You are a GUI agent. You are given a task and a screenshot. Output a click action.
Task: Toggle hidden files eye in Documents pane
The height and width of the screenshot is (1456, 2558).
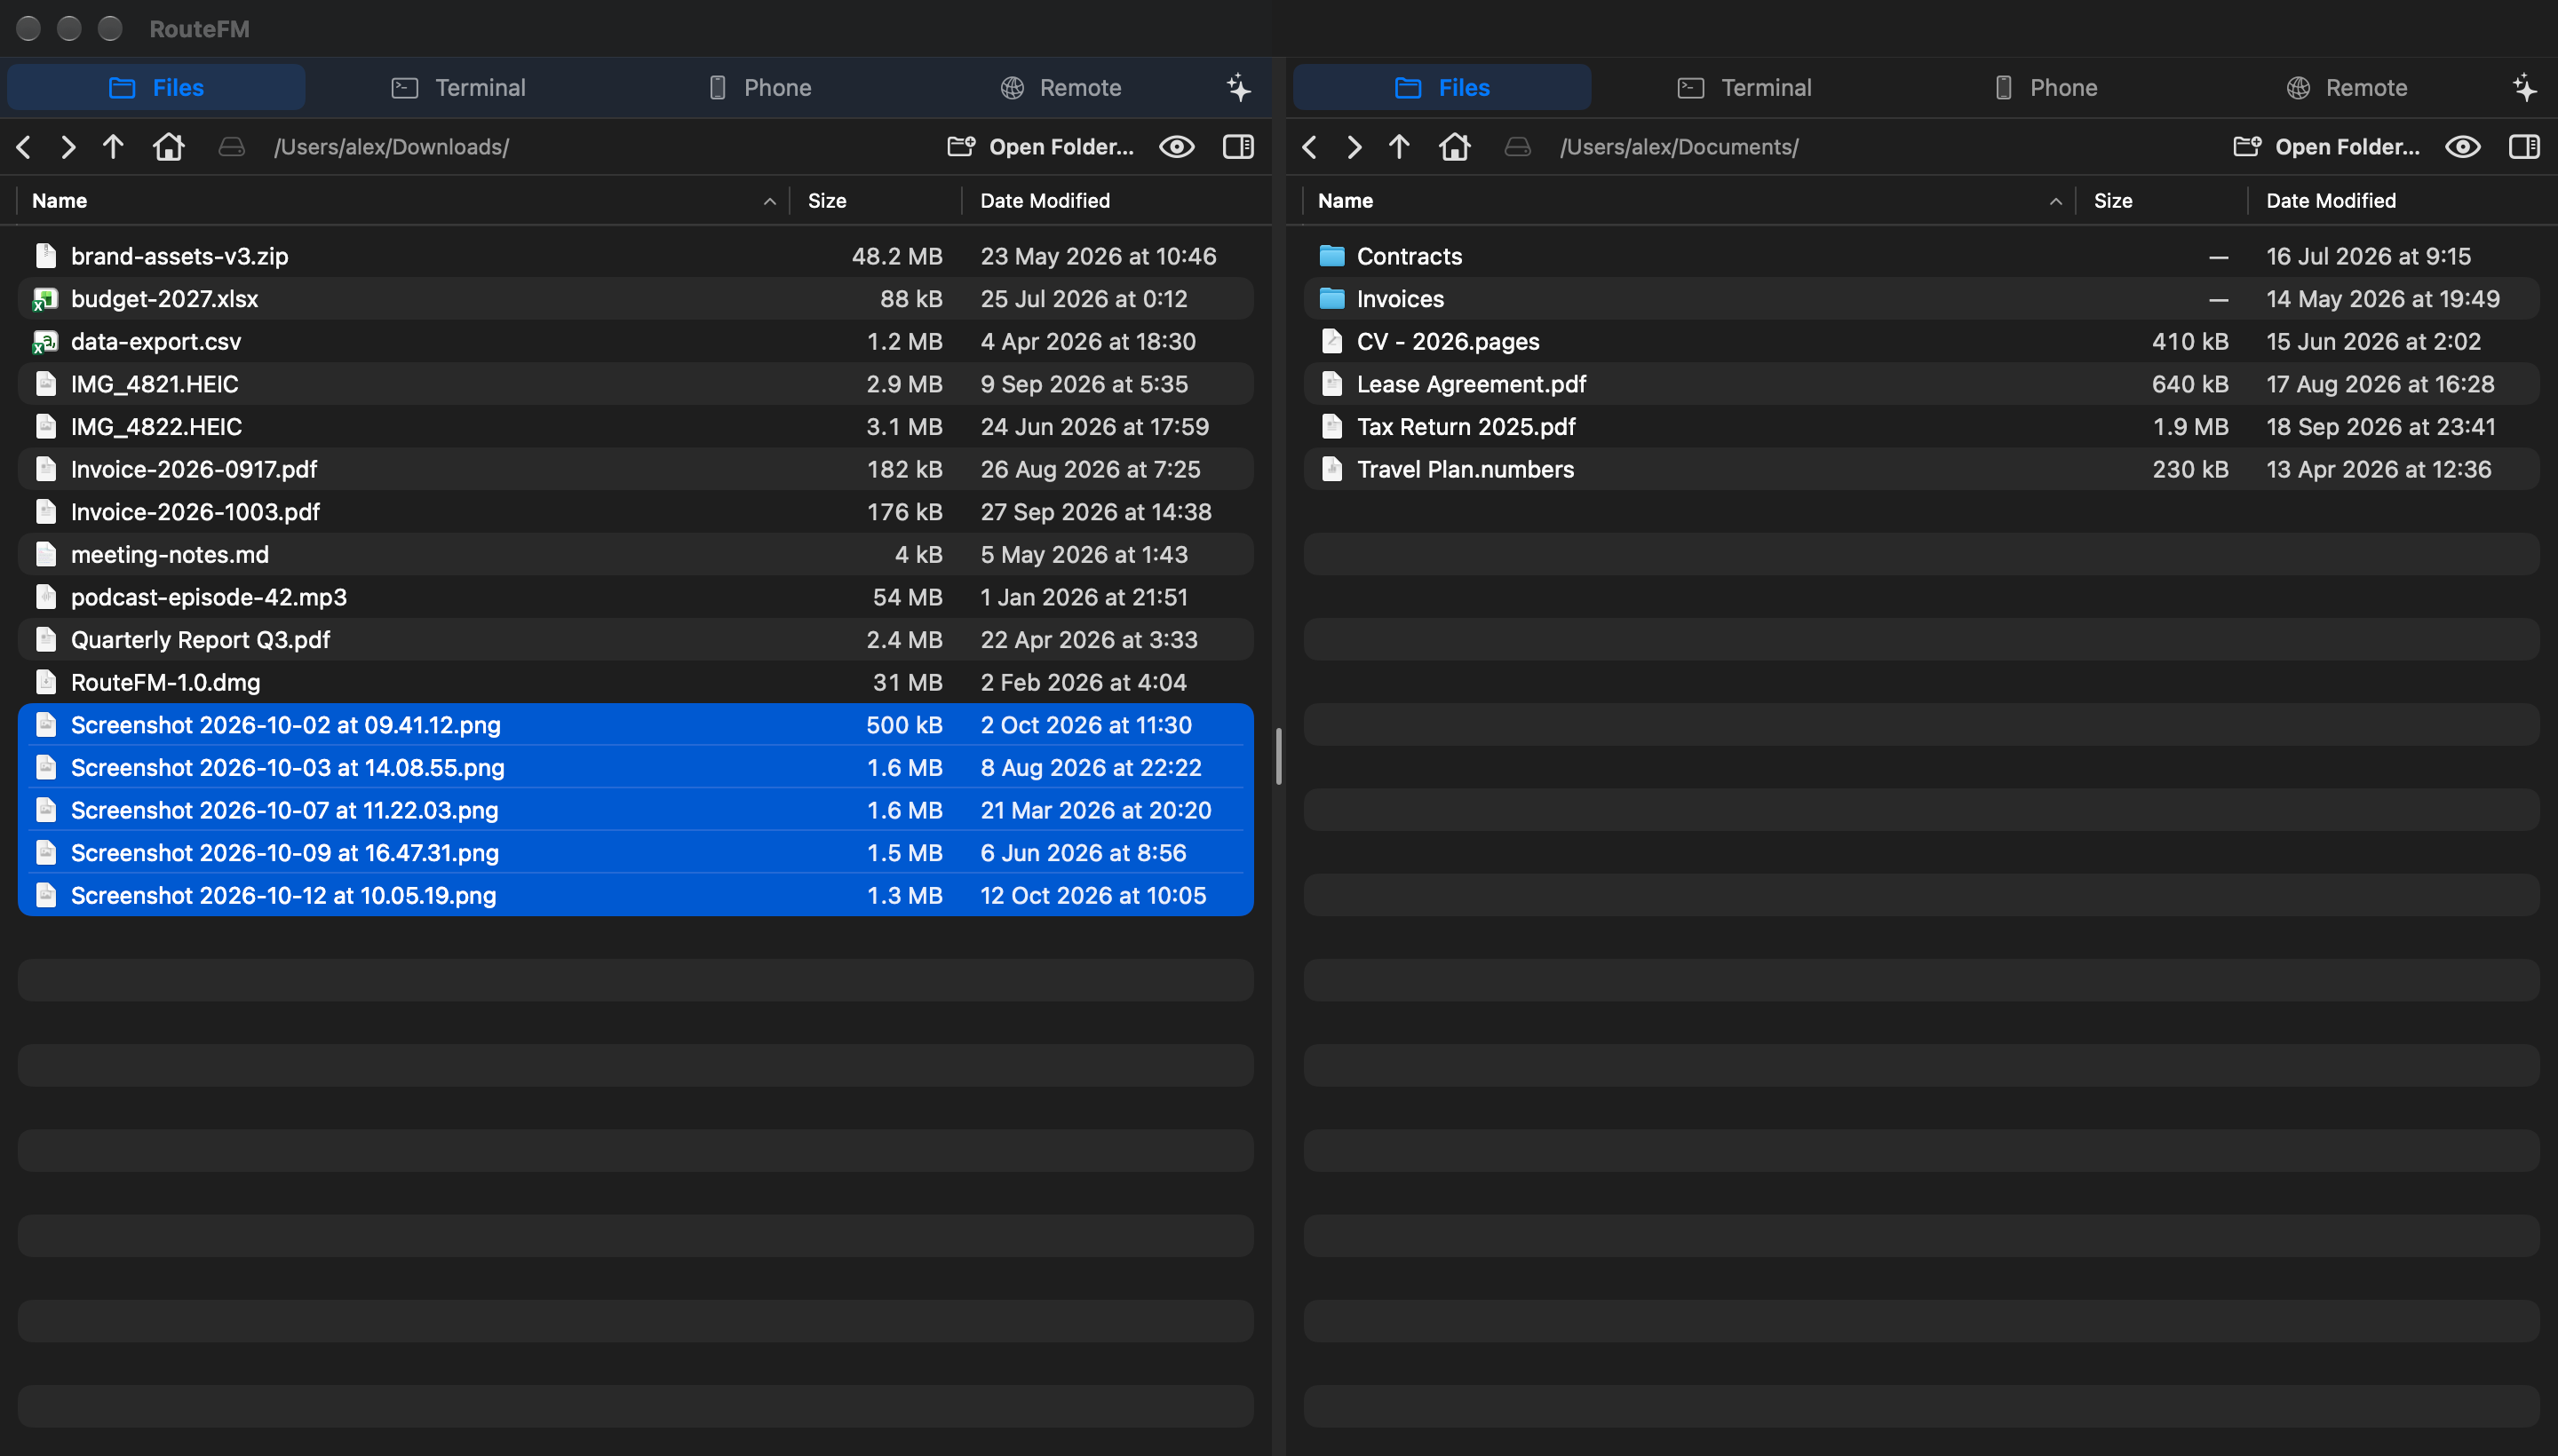2463,147
